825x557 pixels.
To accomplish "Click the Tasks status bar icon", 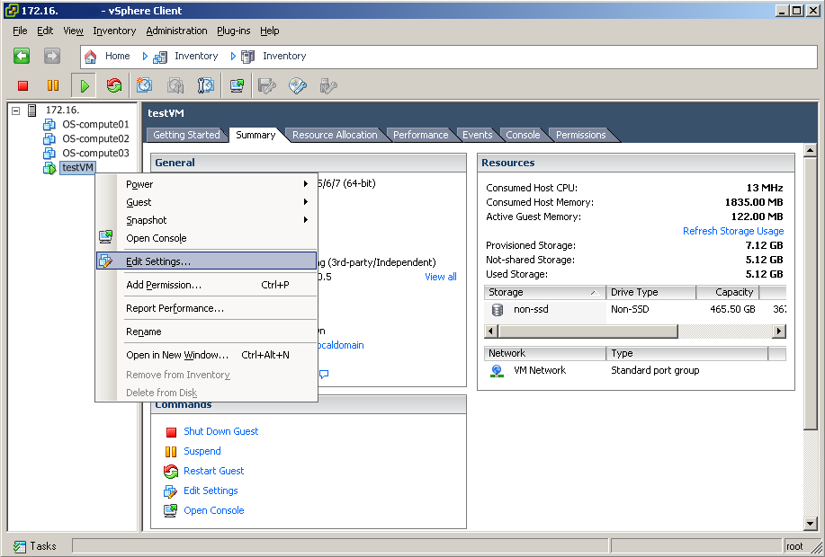I will (20, 546).
